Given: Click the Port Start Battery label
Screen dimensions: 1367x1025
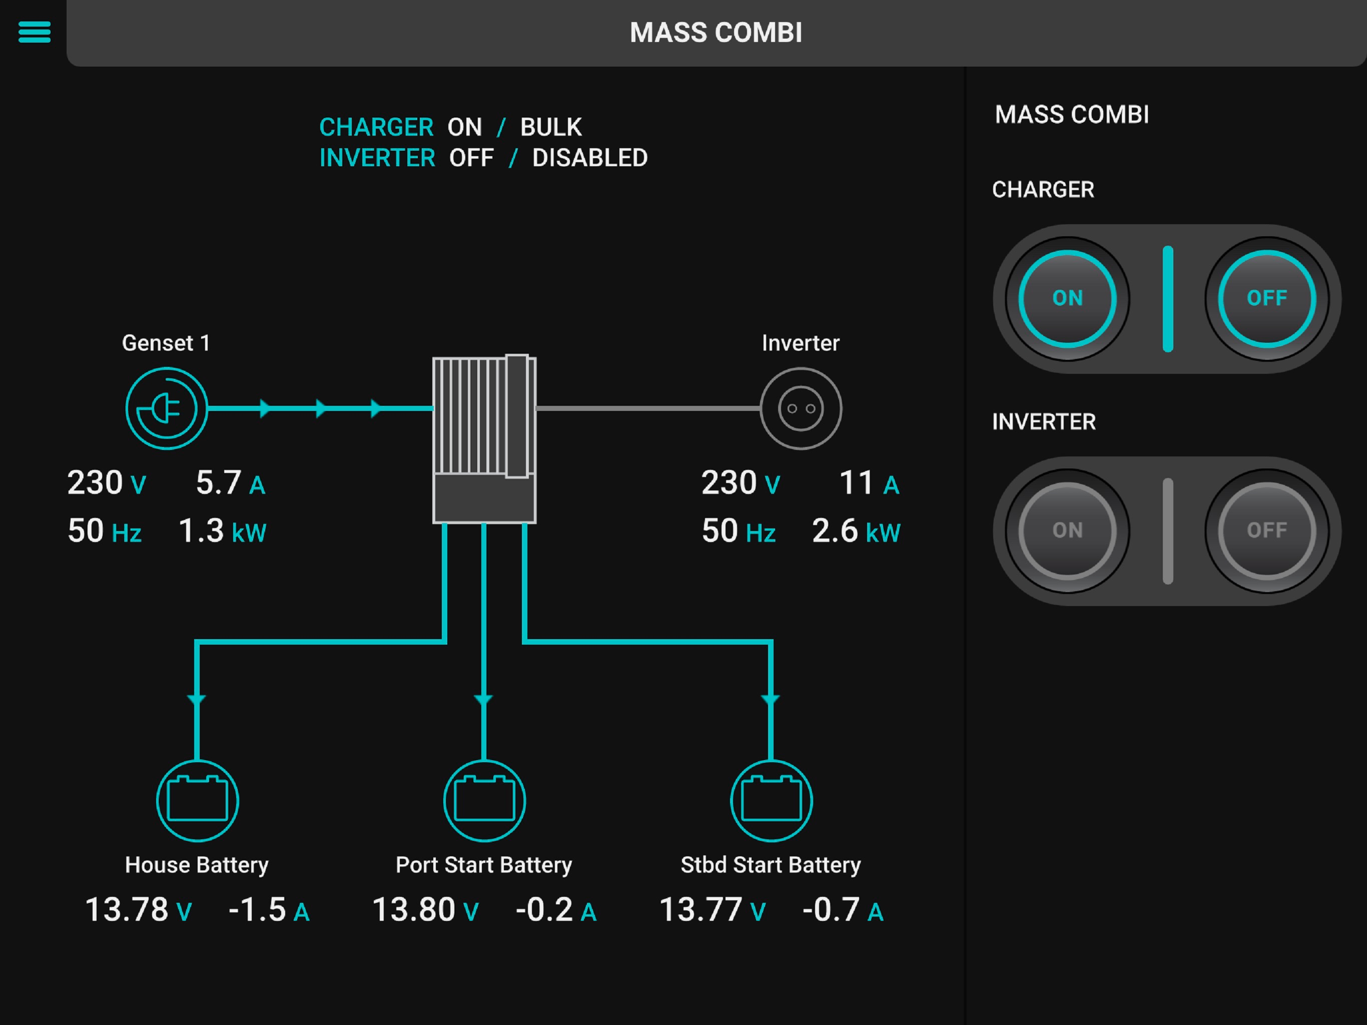Looking at the screenshot, I should click(484, 865).
